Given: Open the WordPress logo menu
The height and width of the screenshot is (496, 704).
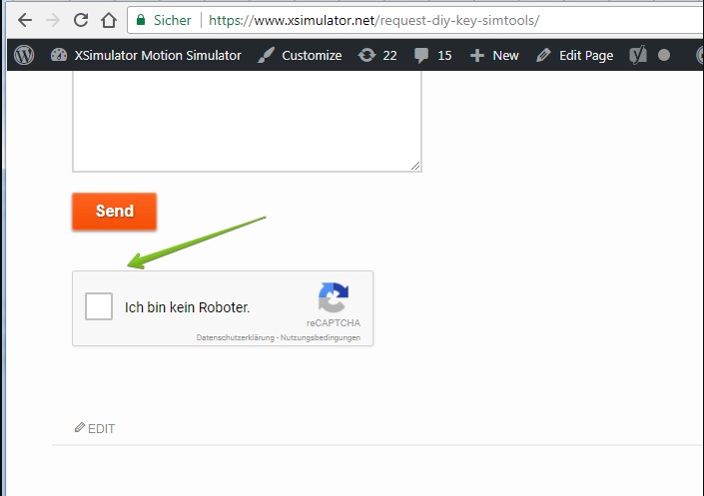Looking at the screenshot, I should pos(24,55).
